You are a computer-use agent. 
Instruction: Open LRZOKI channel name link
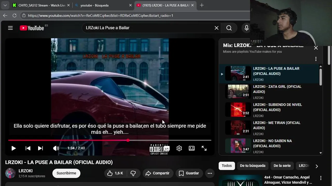26,171
